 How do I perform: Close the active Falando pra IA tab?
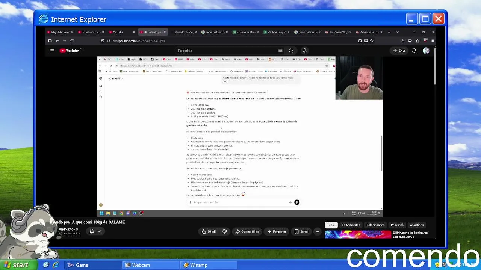point(165,32)
